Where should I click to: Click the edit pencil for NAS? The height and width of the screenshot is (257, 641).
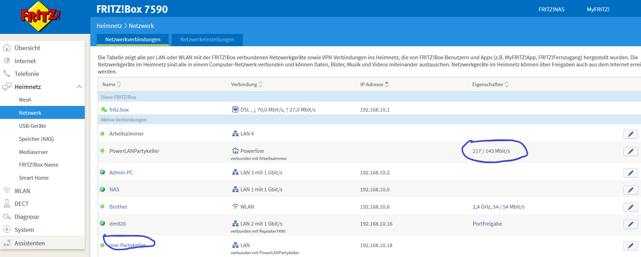pos(630,190)
